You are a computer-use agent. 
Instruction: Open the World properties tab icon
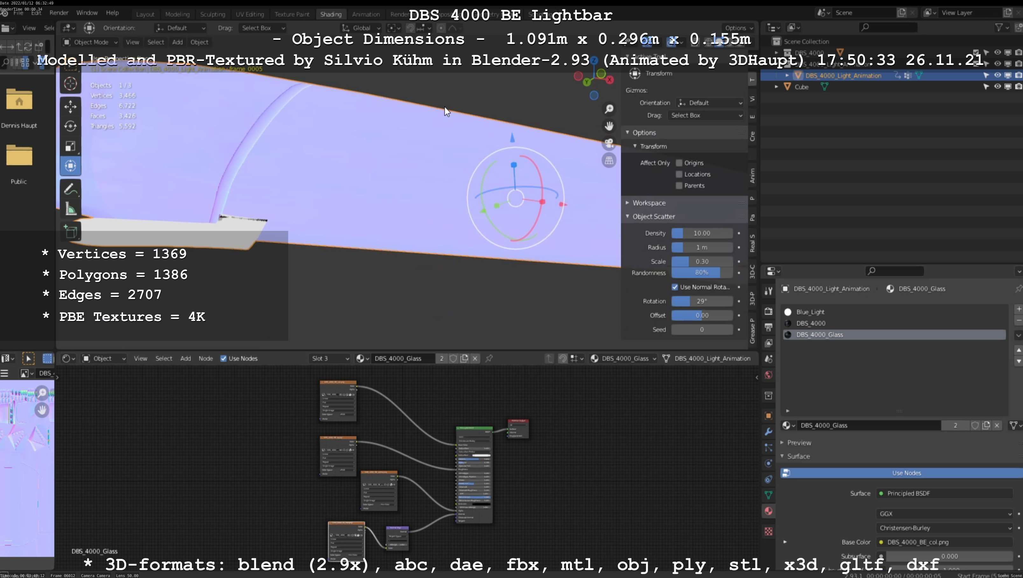click(768, 375)
